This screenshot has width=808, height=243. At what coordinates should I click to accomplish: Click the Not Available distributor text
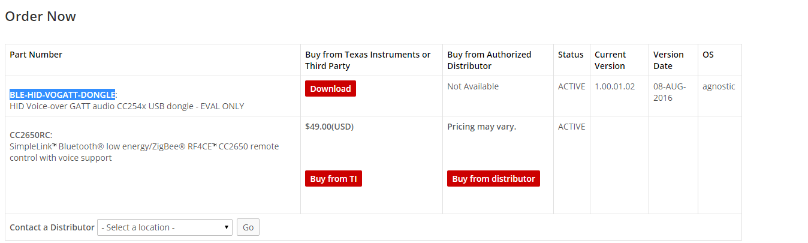[473, 86]
